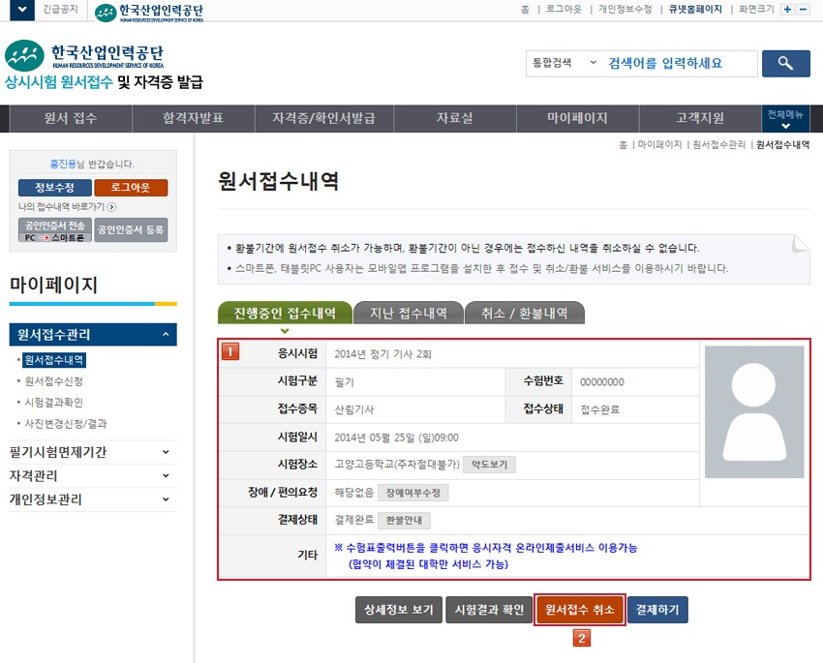The width and height of the screenshot is (823, 663).
Task: Click the 약도보기 map button
Action: pos(489,465)
